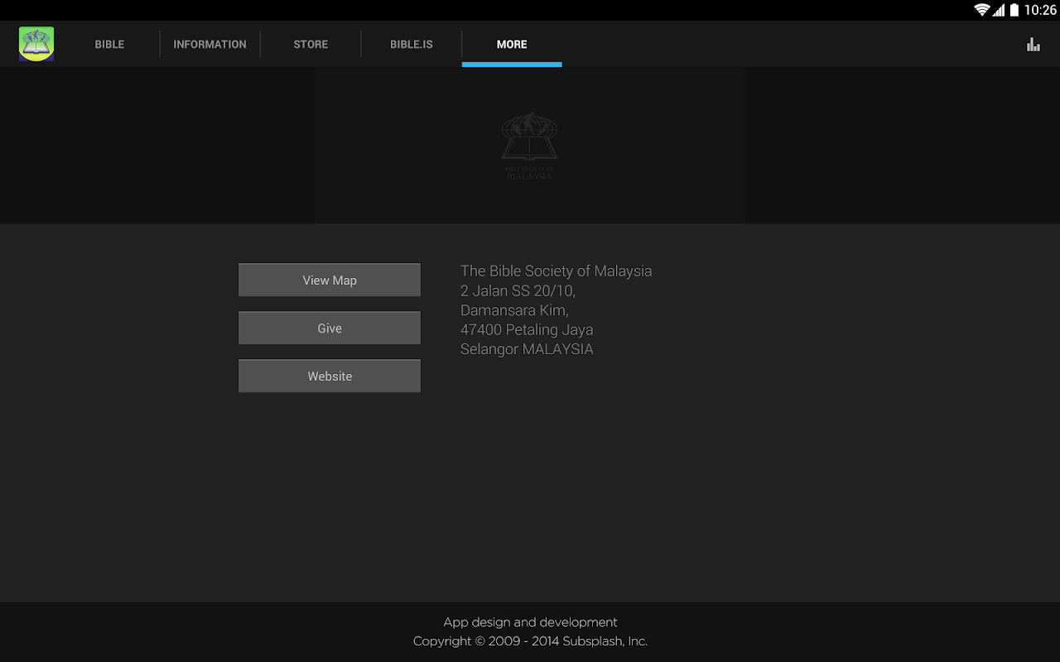Check the battery status icon
This screenshot has height=662, width=1060.
coord(1014,10)
